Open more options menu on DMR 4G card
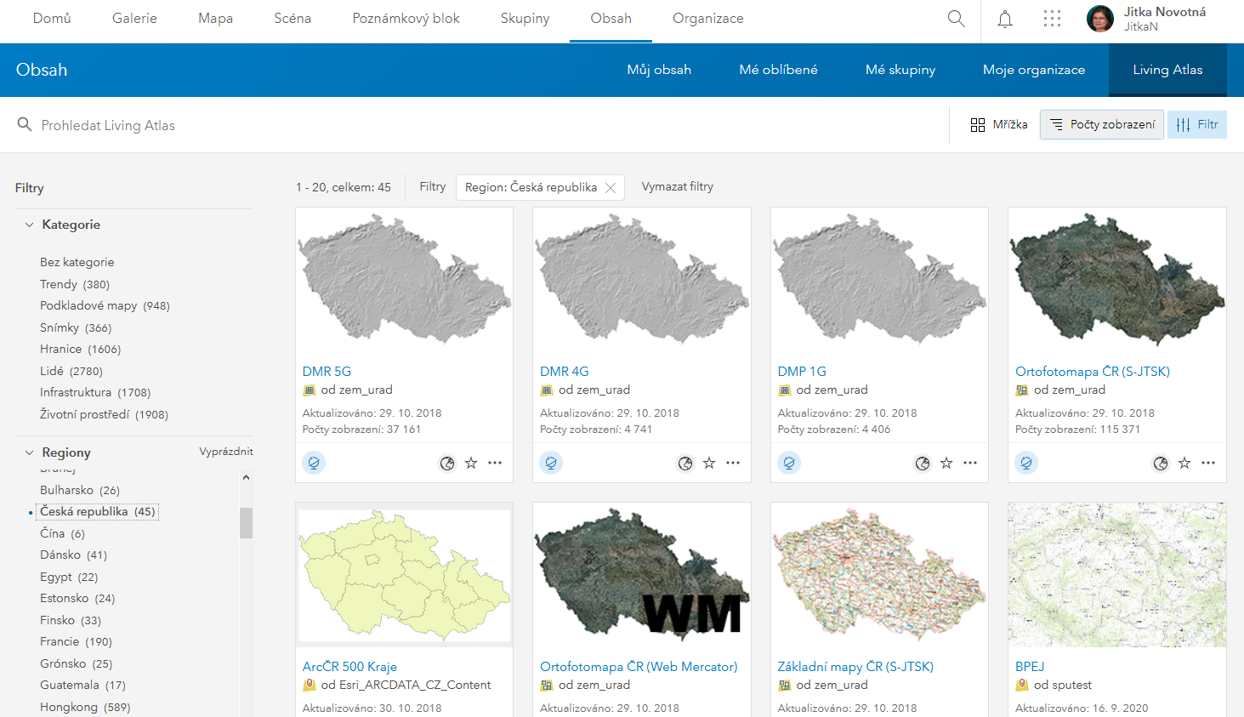 pyautogui.click(x=733, y=463)
